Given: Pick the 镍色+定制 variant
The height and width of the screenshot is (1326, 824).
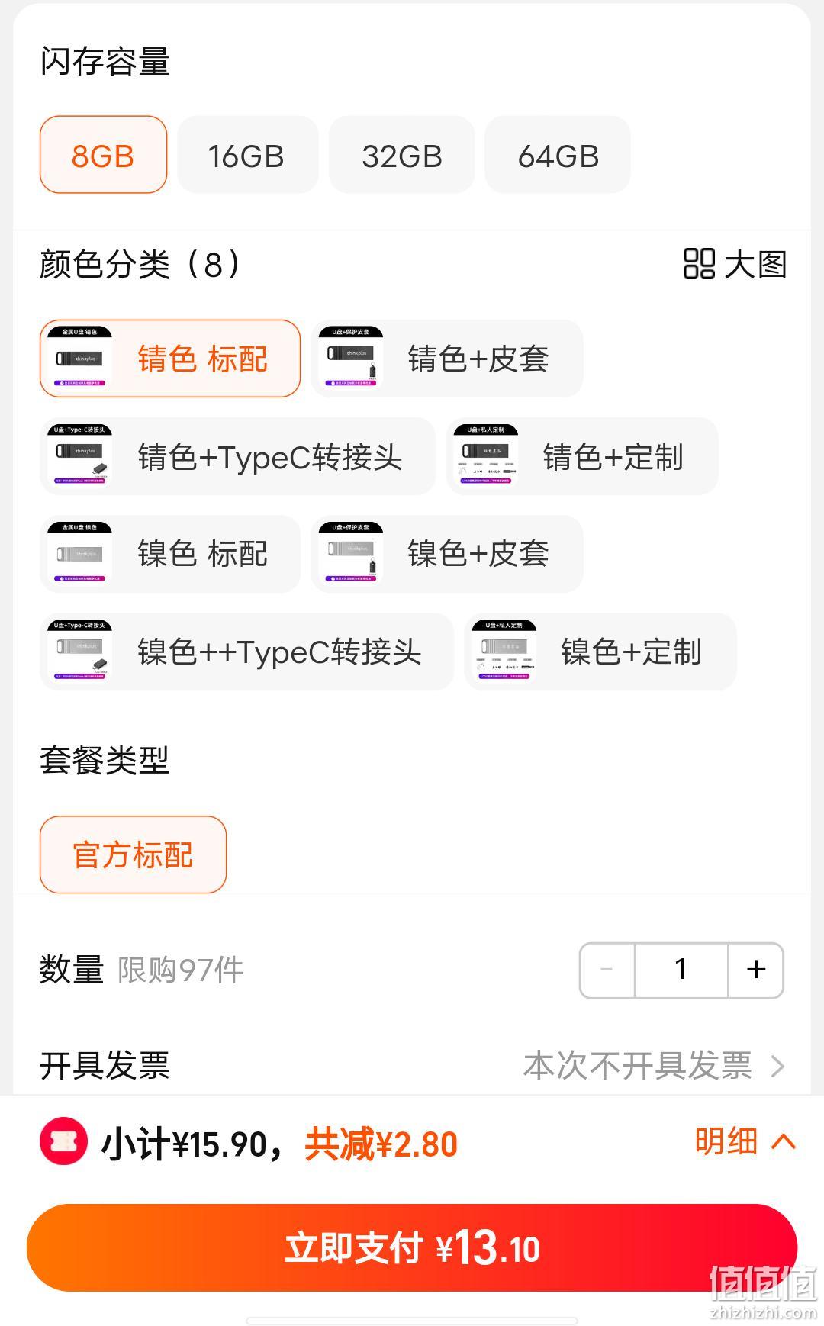Looking at the screenshot, I should click(x=600, y=652).
